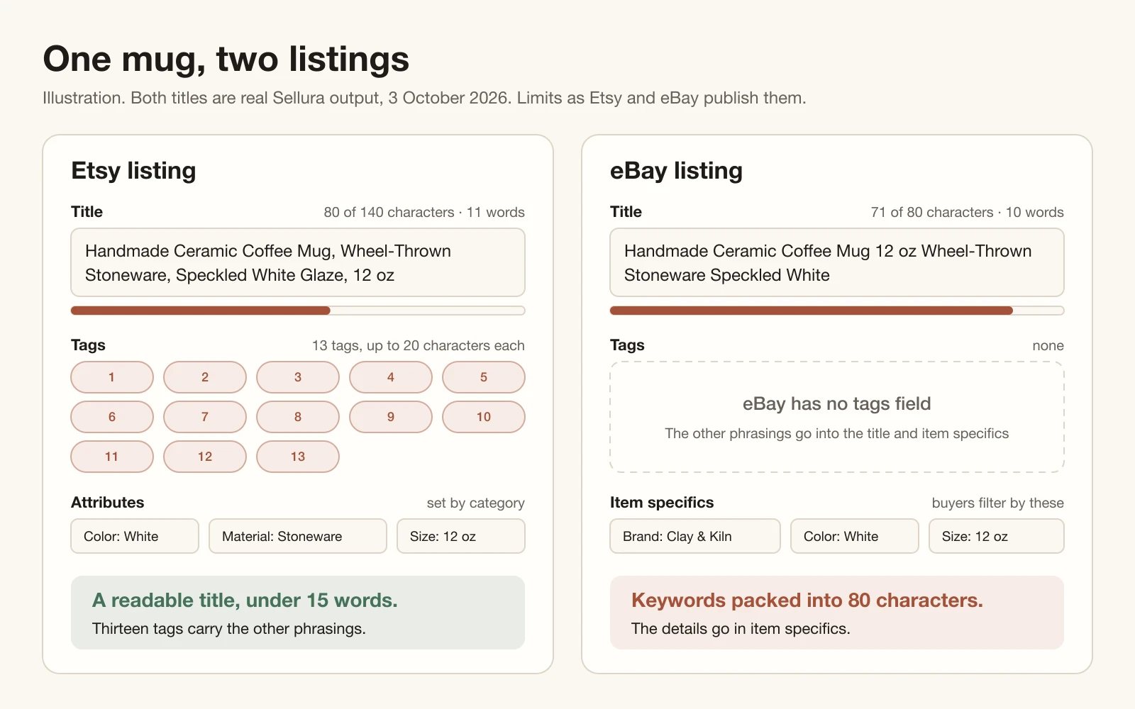Click the eBay Color: White item specific
This screenshot has width=1135, height=709.
(x=855, y=536)
